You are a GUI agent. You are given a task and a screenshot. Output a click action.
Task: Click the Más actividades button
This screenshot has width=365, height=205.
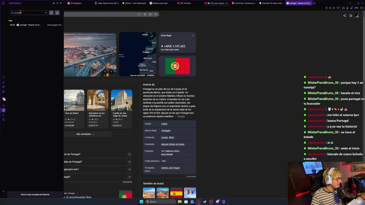tap(85, 134)
